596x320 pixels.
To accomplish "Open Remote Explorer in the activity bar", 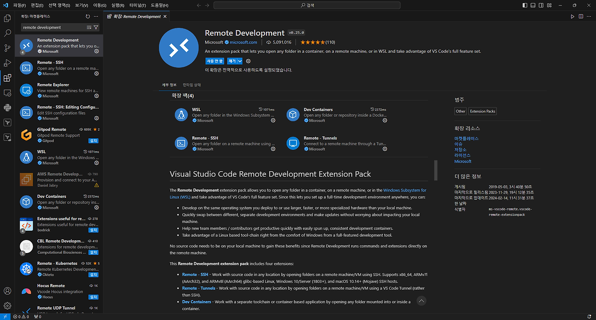I will tap(7, 93).
